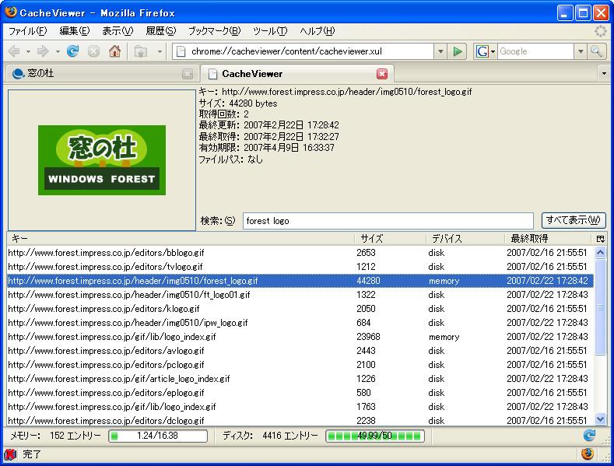Select the editors/pclogo.gif row
Screen dimensions: 614x466
[x=300, y=365]
